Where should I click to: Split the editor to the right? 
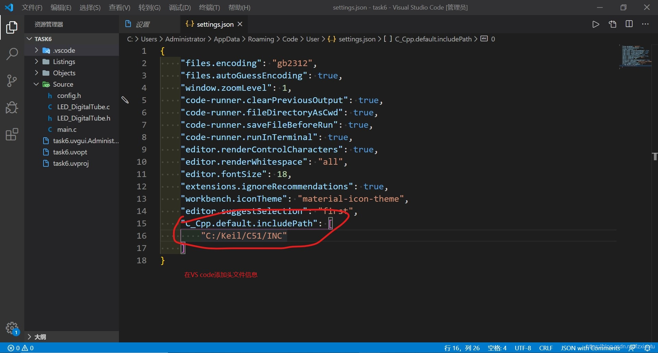click(629, 24)
